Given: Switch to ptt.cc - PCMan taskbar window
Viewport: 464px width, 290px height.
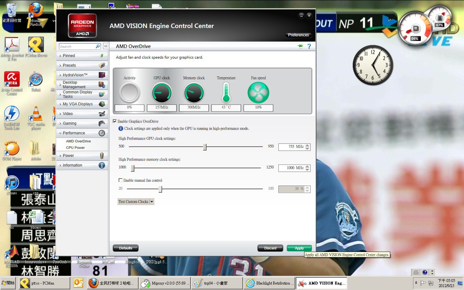Looking at the screenshot, I should coord(44,283).
